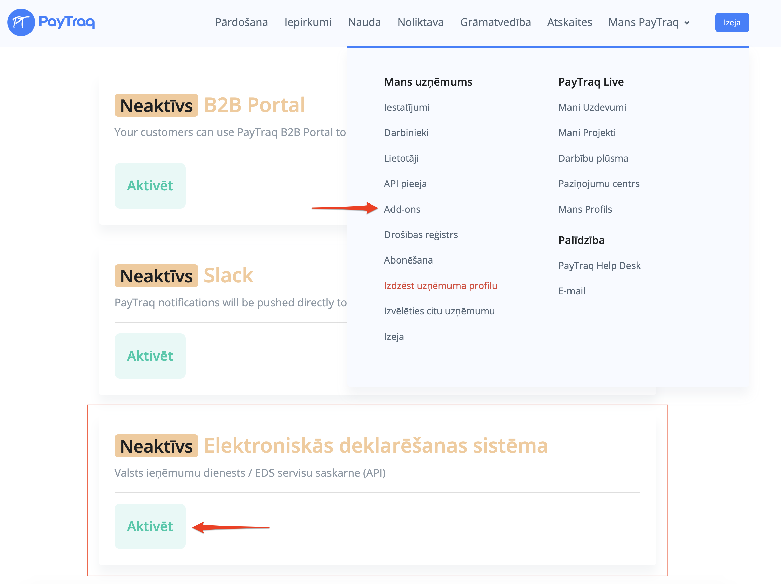Open Iestatījumi under Mans uzņēmums
This screenshot has width=781, height=584.
(x=406, y=107)
